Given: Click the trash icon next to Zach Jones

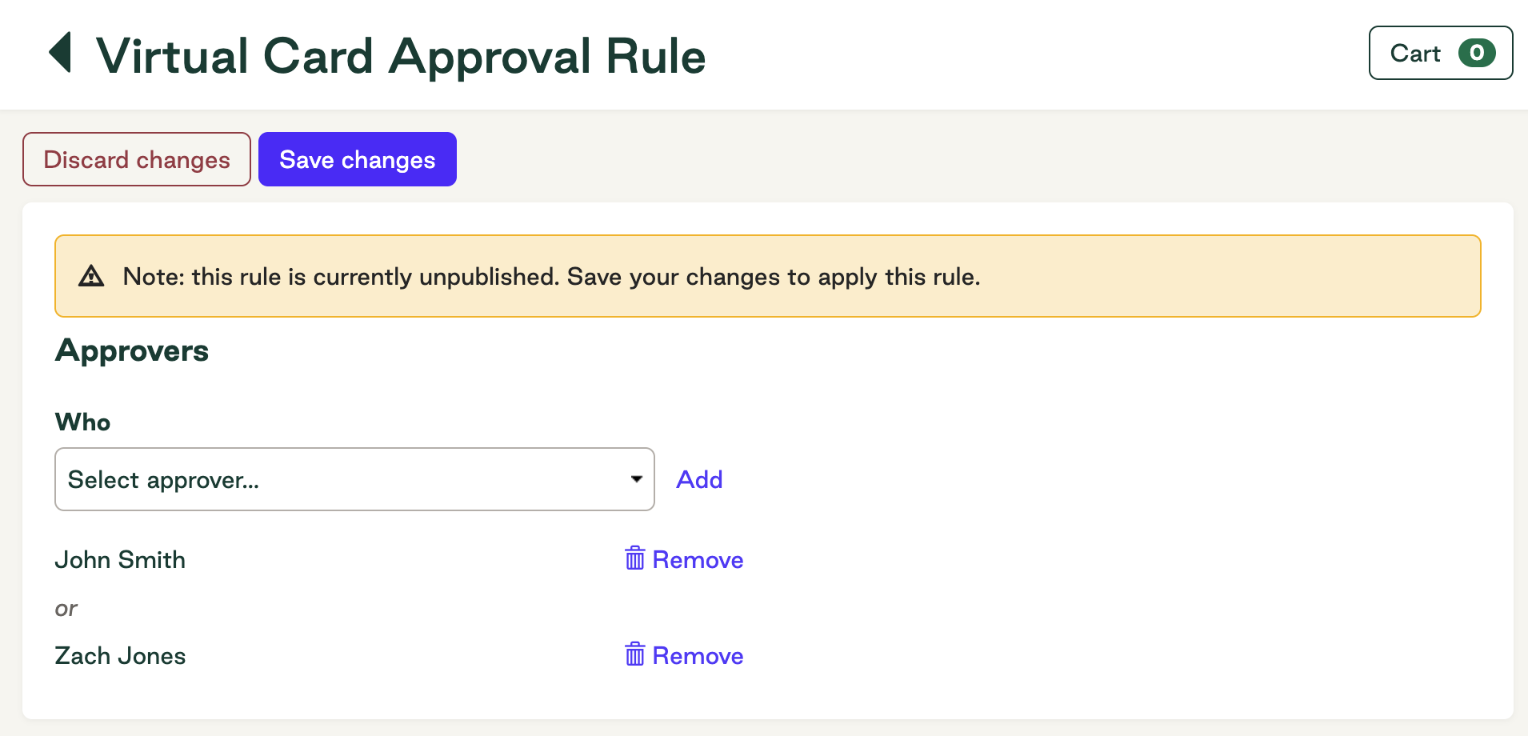Looking at the screenshot, I should (x=634, y=654).
